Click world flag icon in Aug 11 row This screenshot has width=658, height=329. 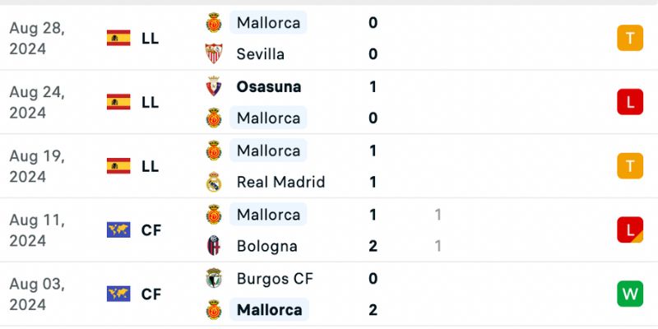pos(118,230)
